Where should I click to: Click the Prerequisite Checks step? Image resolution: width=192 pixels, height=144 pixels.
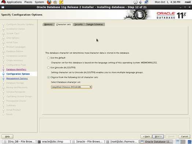pyautogui.click(x=16, y=101)
